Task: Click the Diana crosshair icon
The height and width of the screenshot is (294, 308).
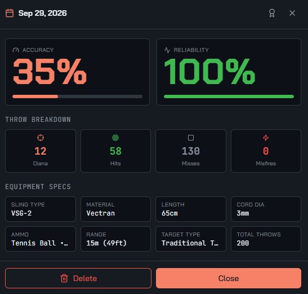Action: tap(41, 138)
